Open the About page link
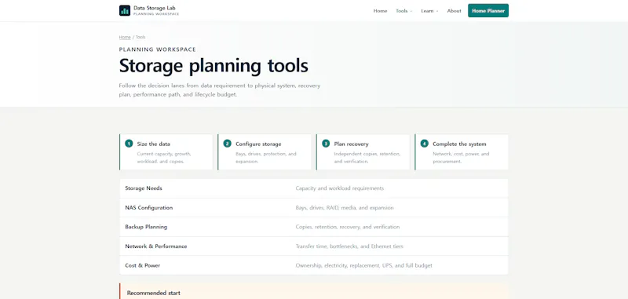 tap(455, 11)
